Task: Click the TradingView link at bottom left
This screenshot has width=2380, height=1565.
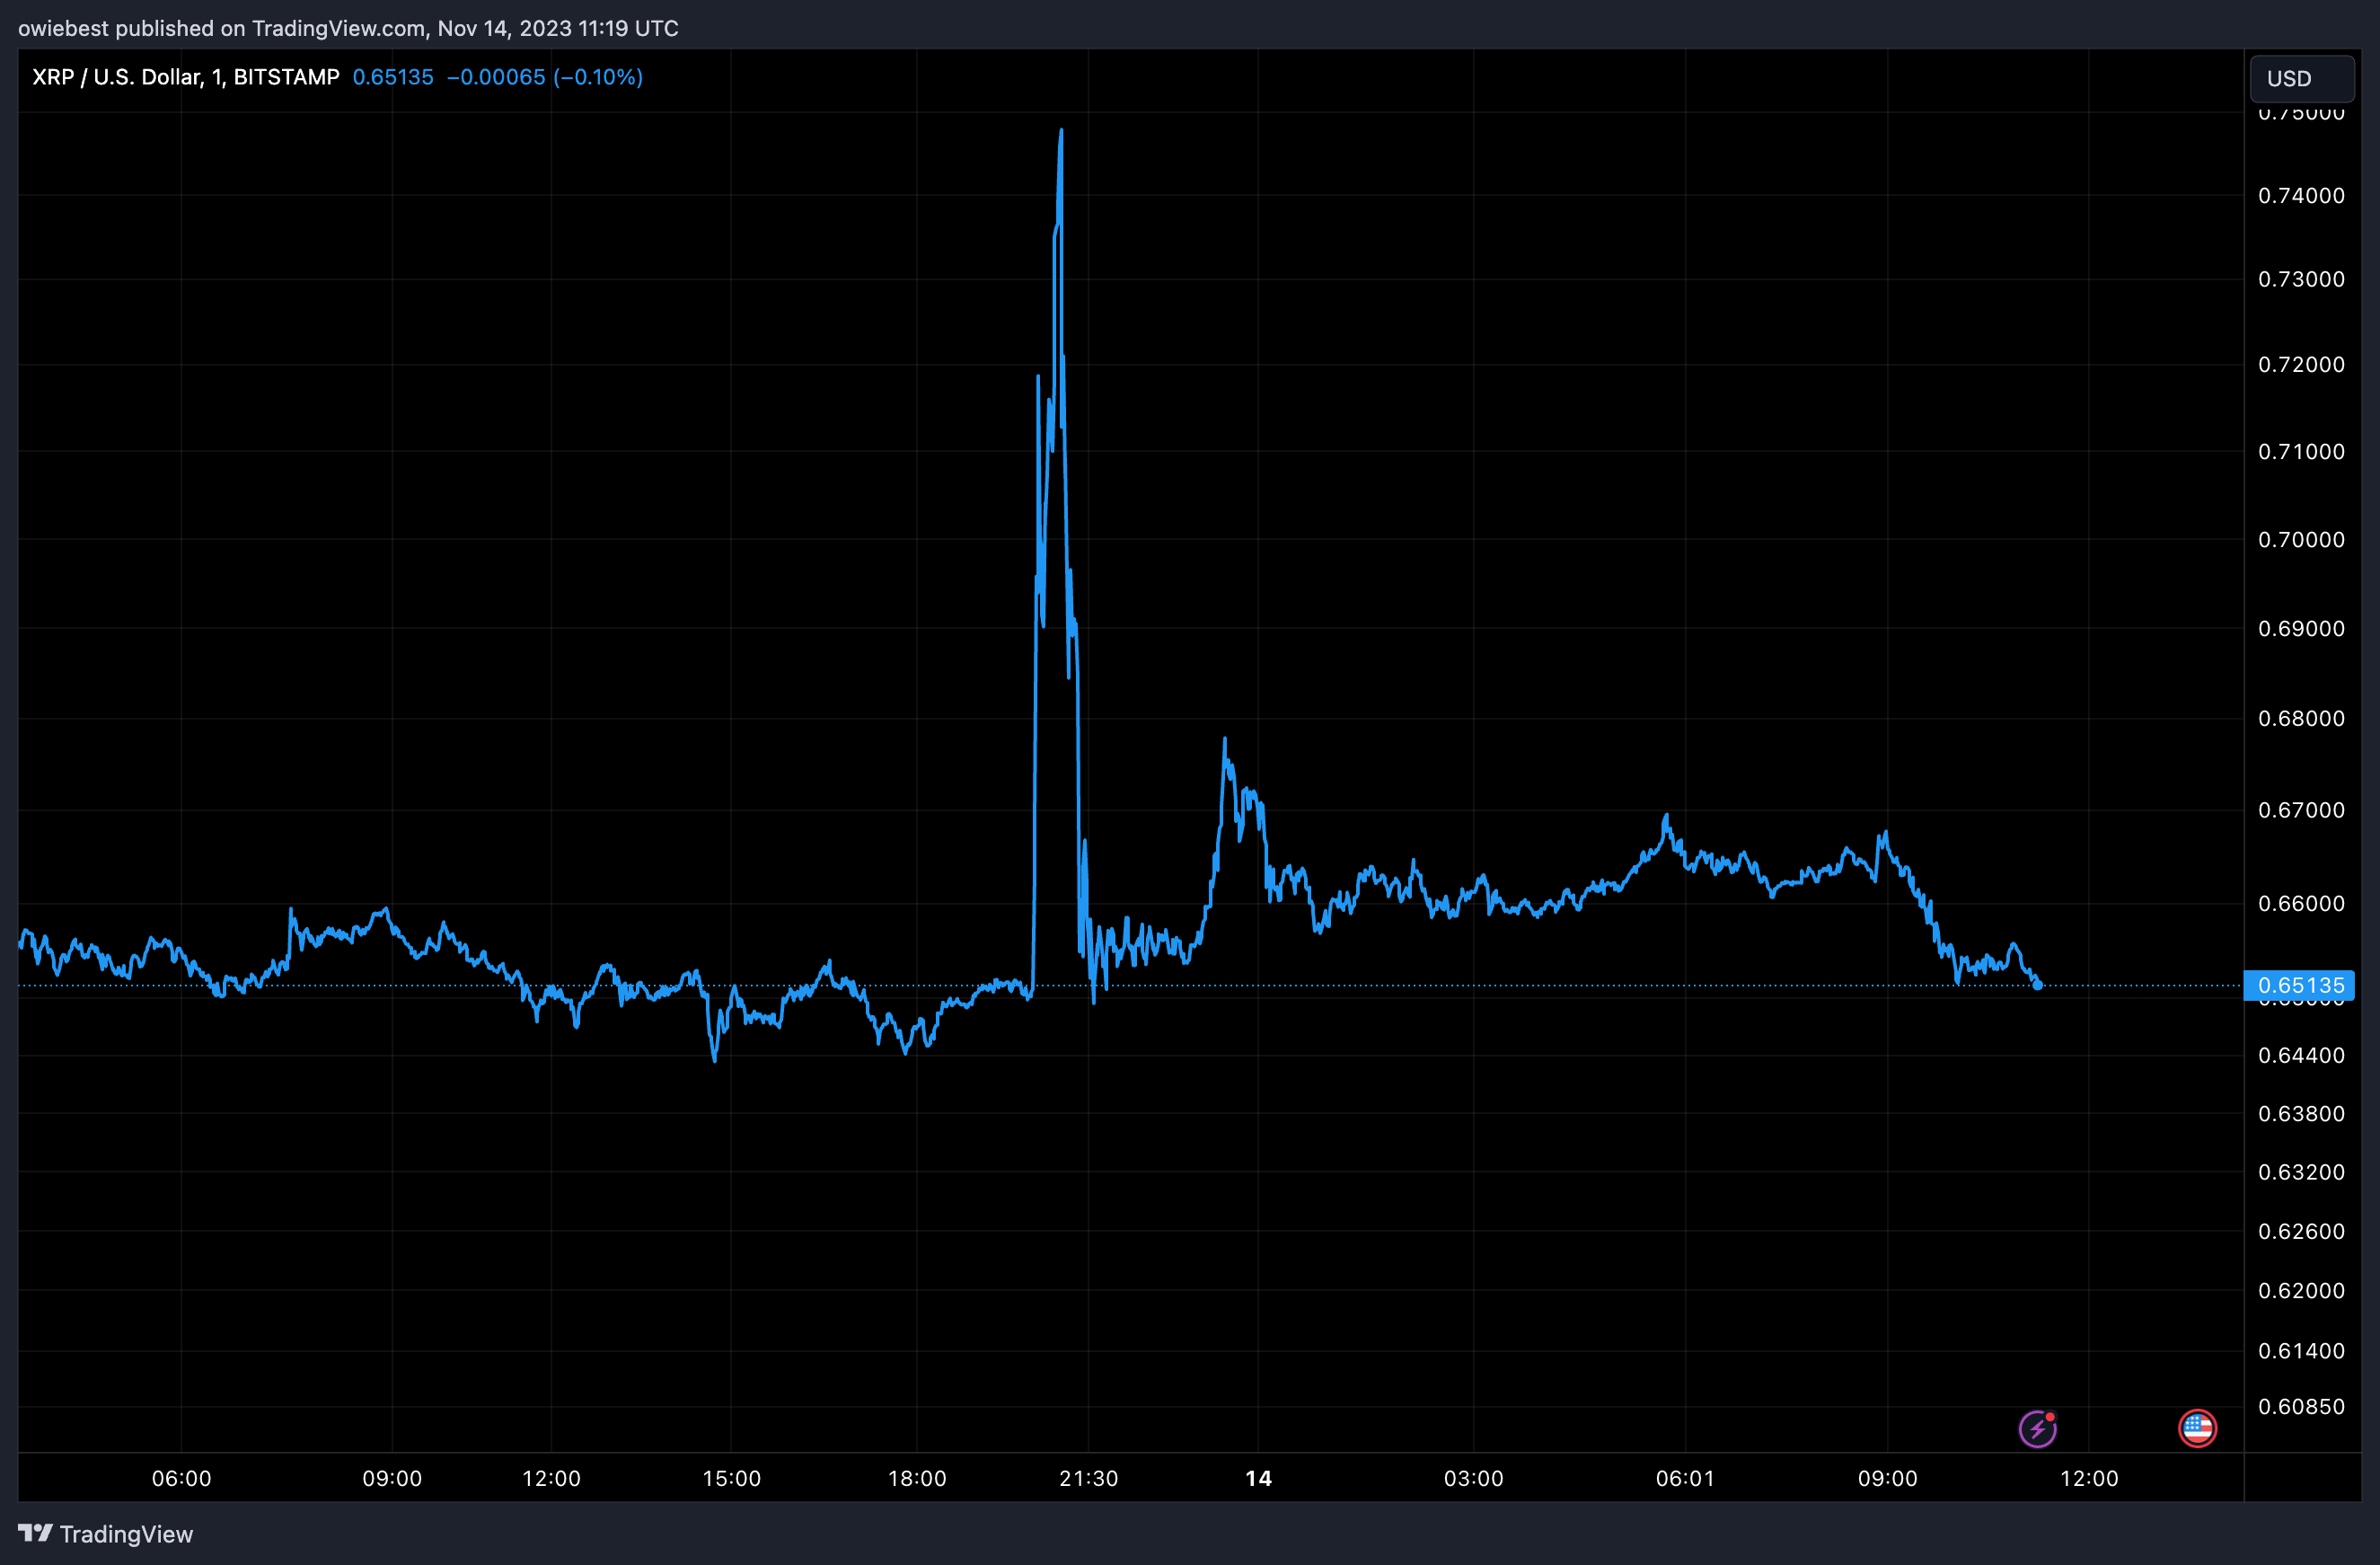Action: point(106,1534)
